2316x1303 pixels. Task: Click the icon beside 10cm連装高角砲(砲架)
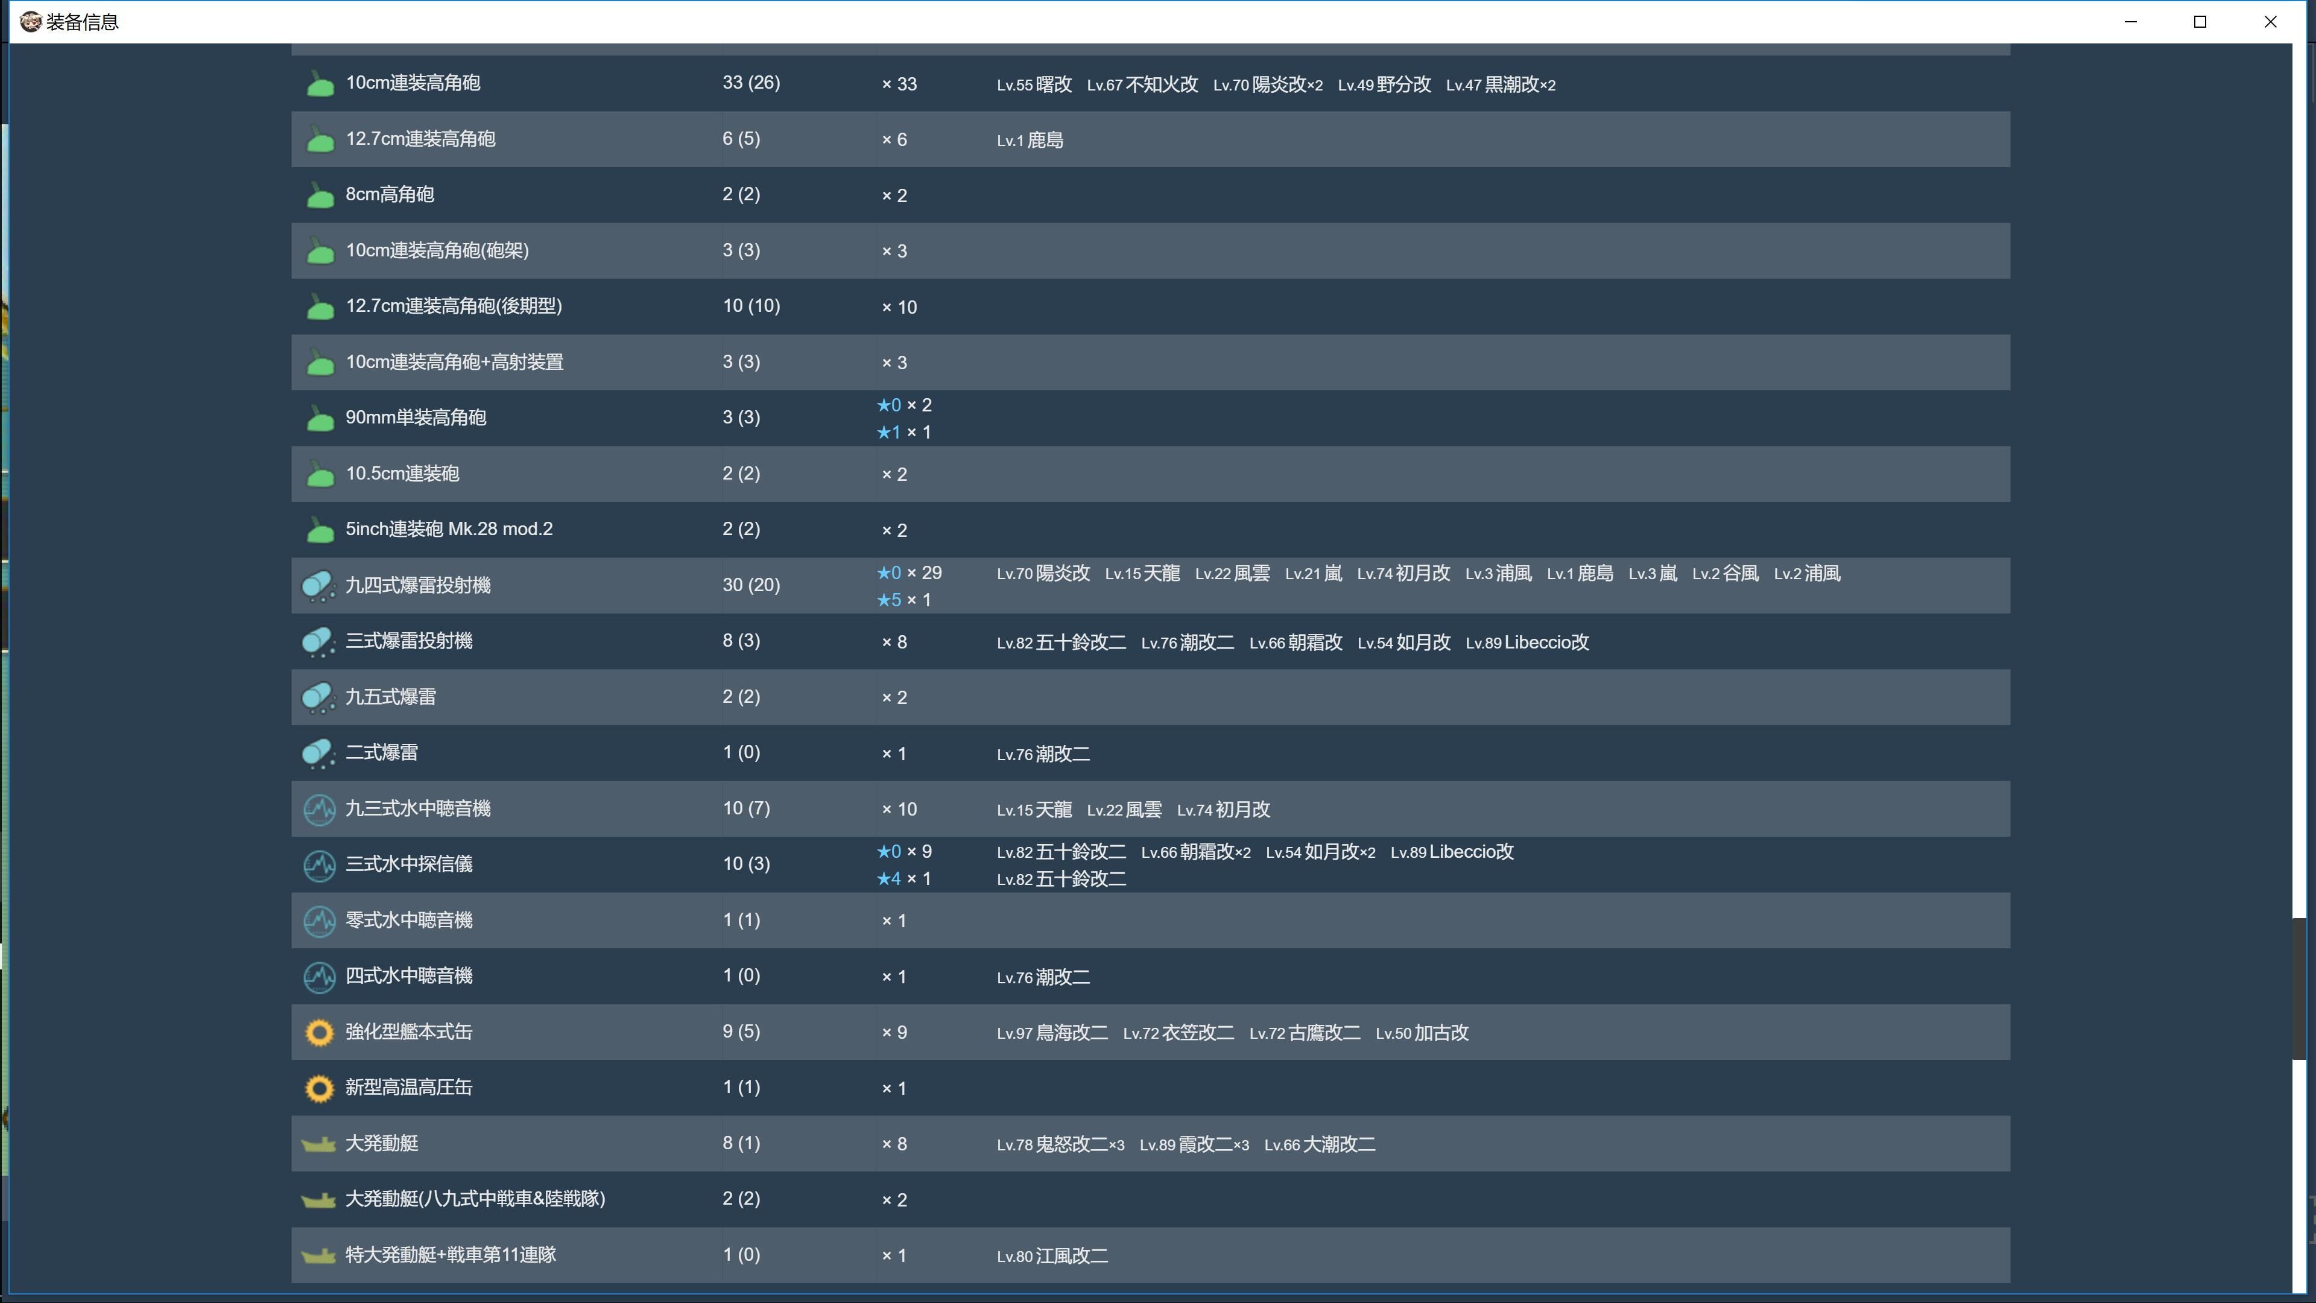319,251
